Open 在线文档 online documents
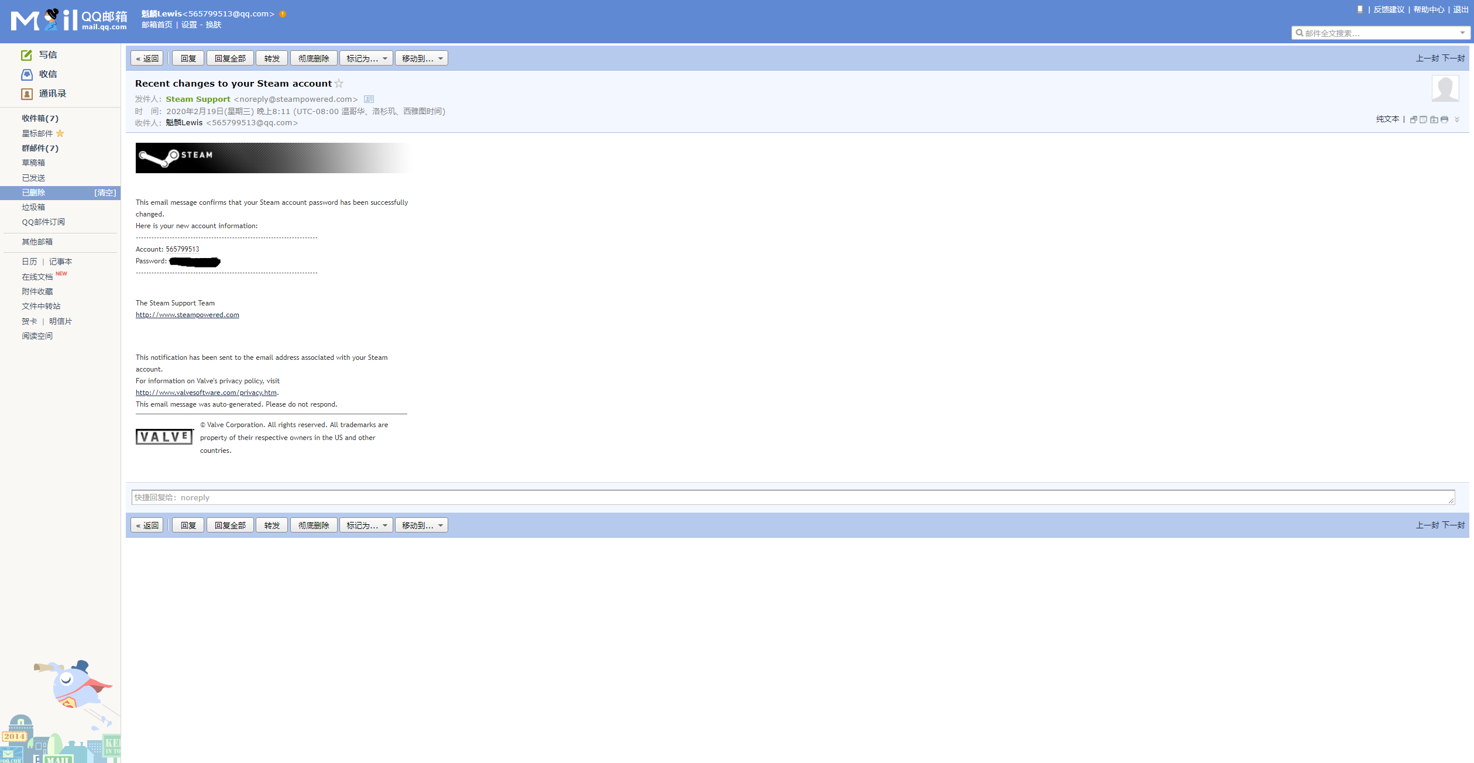1474x763 pixels. 37,277
